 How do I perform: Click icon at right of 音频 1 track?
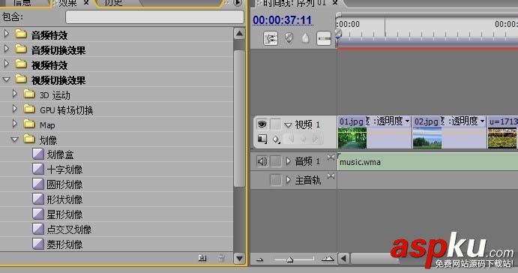(x=331, y=157)
